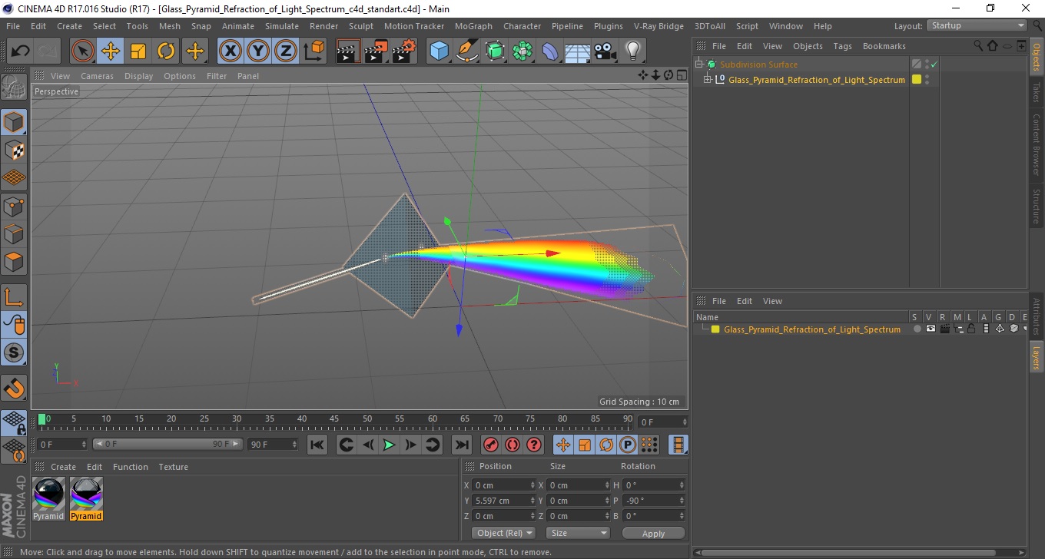The image size is (1045, 559).
Task: Open the Size mode dropdown
Action: [578, 533]
